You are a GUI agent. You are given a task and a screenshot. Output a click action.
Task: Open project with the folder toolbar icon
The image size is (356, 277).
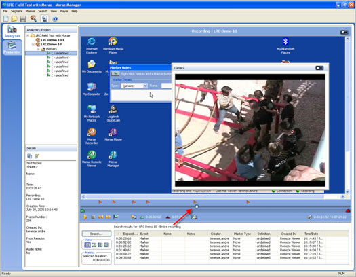(14, 18)
